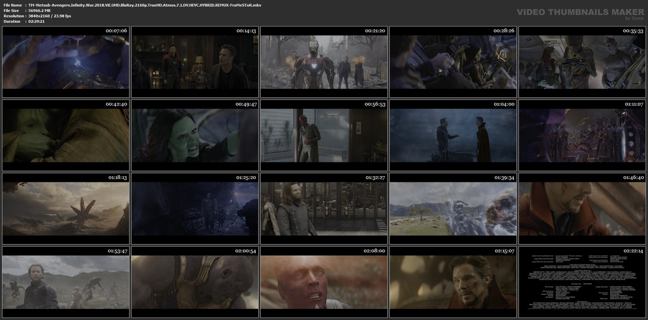The height and width of the screenshot is (320, 648).
Task: Open the dark thumbnail at 01:25:20
Action: [x=195, y=209]
